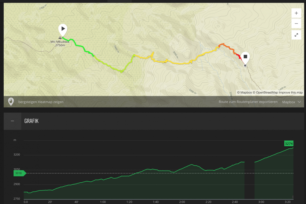Open the © OpenStreetMap attribution link
The image size is (306, 204).
[265, 93]
